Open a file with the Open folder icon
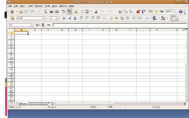The width and height of the screenshot is (189, 118). (21, 12)
